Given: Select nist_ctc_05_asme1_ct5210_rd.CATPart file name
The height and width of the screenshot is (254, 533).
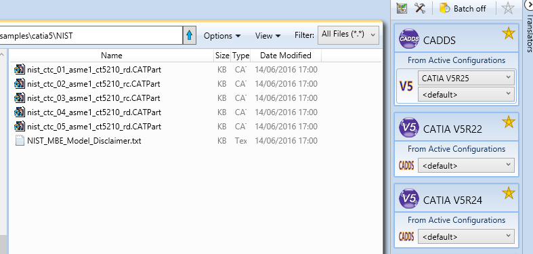Looking at the screenshot, I should click(94, 127).
